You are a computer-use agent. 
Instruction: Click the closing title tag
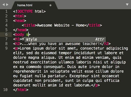pyautogui.click(x=93, y=25)
